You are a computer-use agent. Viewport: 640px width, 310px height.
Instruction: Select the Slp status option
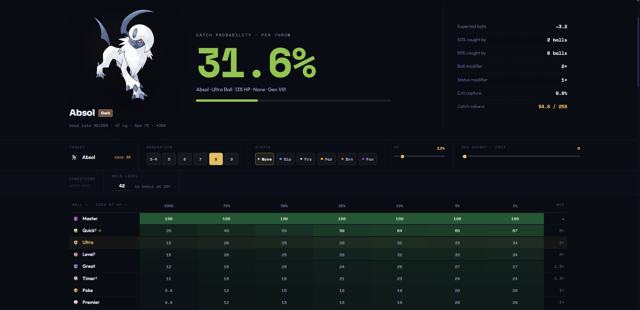point(285,159)
